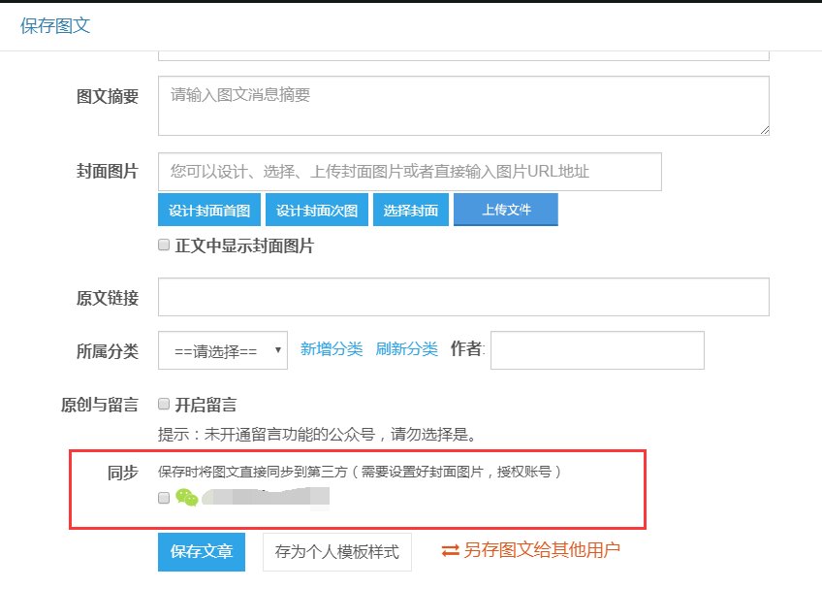This screenshot has height=589, width=822.
Task: Enable the 正文中显示封面图片 checkbox
Action: click(x=164, y=245)
